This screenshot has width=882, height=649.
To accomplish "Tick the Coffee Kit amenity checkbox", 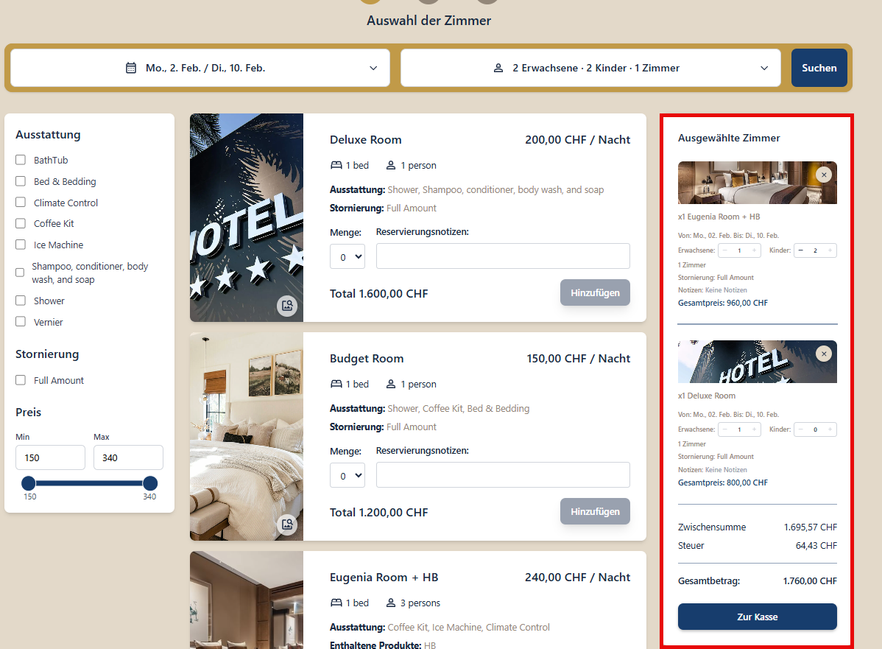I will [21, 223].
